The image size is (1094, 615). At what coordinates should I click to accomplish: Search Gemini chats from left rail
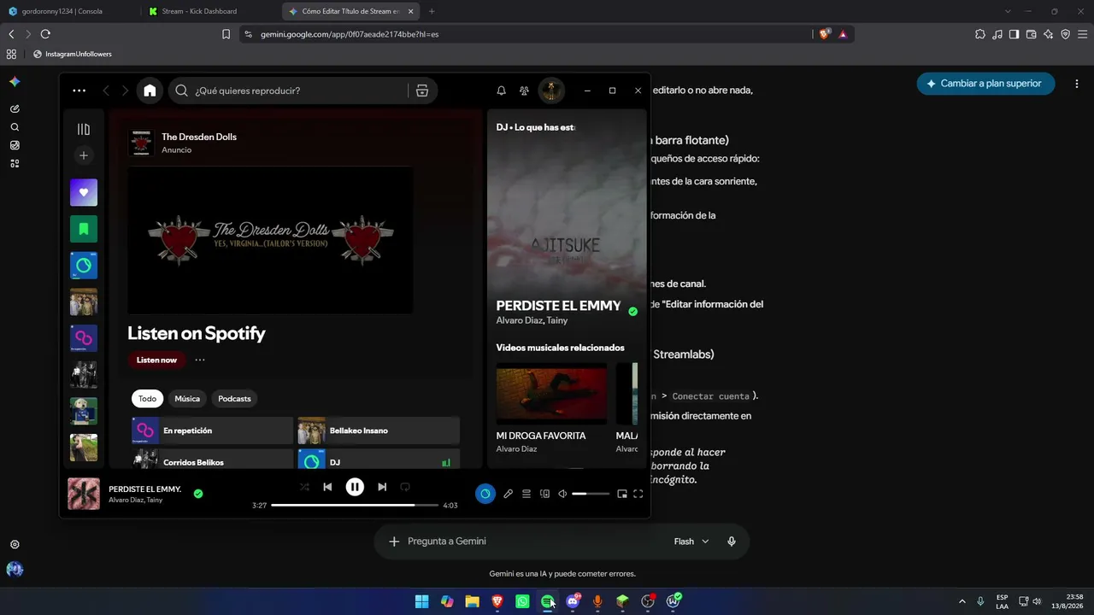point(15,127)
